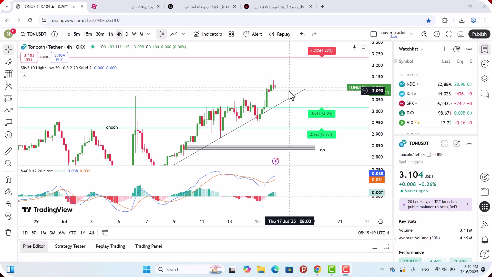Image resolution: width=492 pixels, height=277 pixels.
Task: Expand the Watchlist name dropdown
Action: (411, 49)
